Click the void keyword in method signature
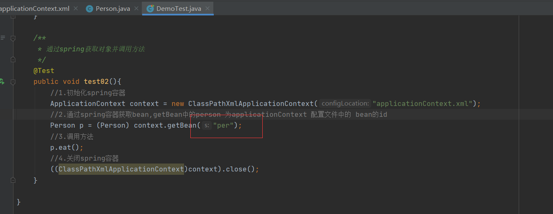Image resolution: width=553 pixels, height=214 pixels. [71, 81]
